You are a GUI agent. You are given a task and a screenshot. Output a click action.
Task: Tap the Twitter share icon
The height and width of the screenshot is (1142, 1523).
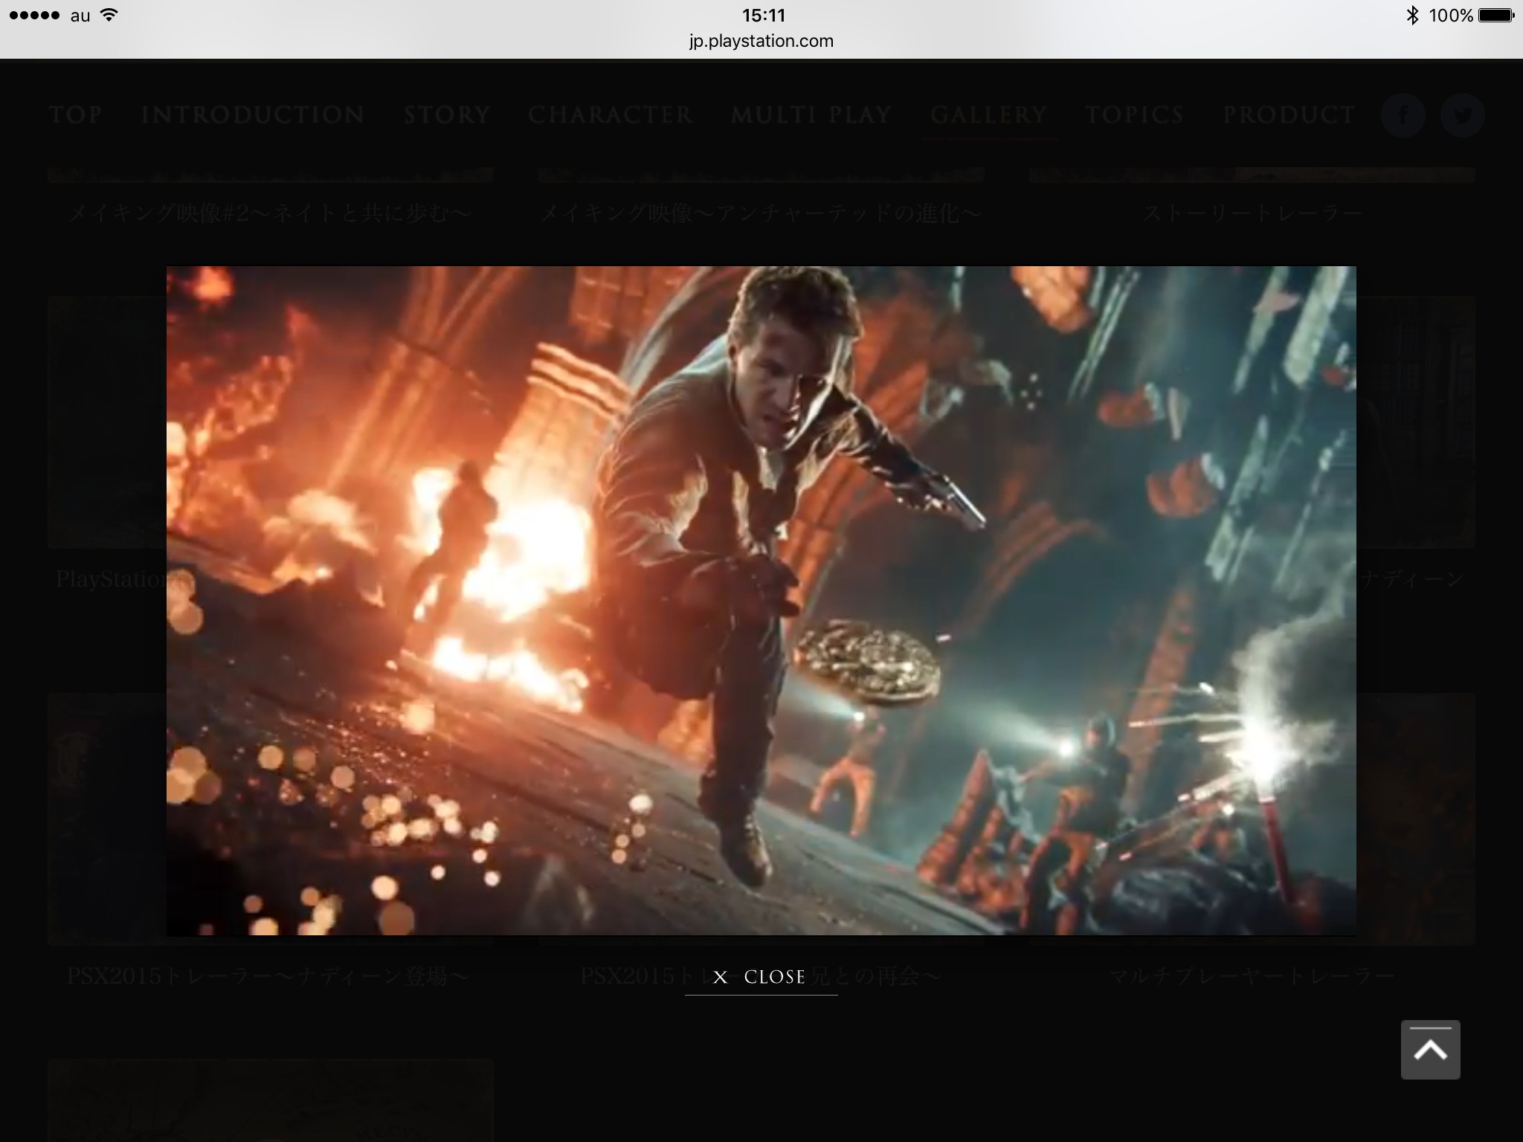click(1462, 115)
